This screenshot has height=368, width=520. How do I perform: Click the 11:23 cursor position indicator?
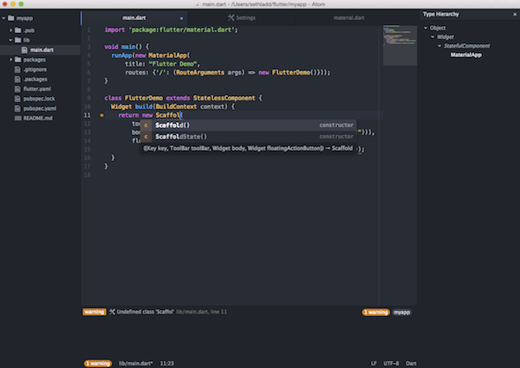coord(166,364)
